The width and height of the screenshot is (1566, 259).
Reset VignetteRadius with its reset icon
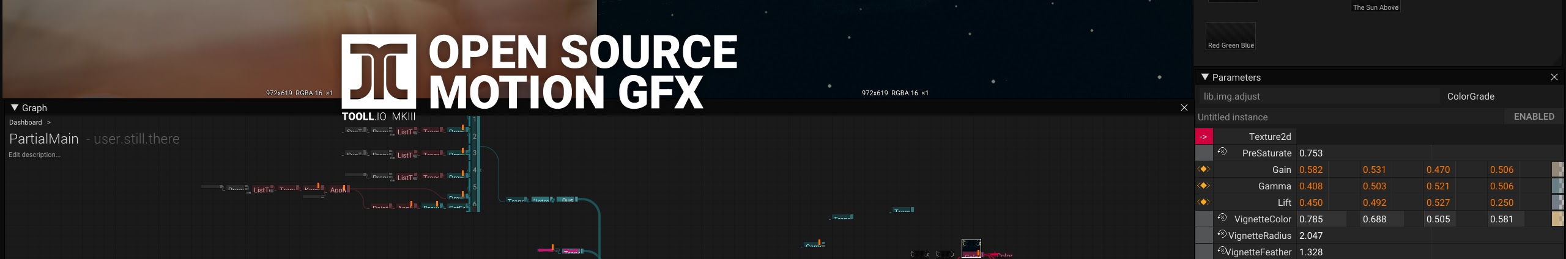[x=1222, y=235]
